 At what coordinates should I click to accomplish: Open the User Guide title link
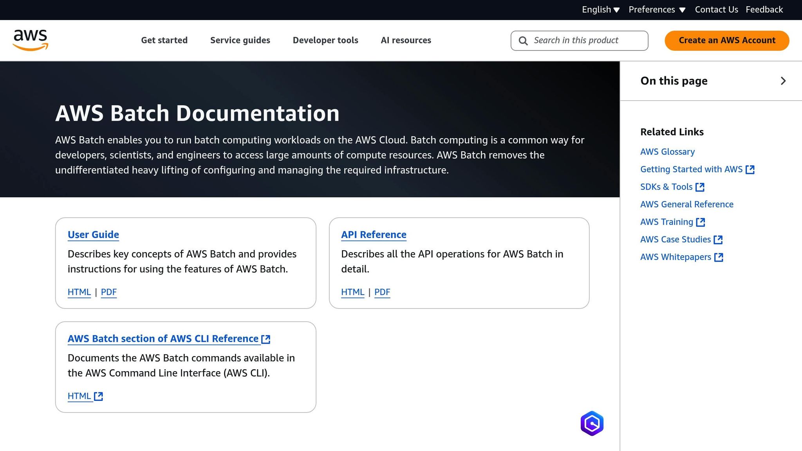(93, 235)
